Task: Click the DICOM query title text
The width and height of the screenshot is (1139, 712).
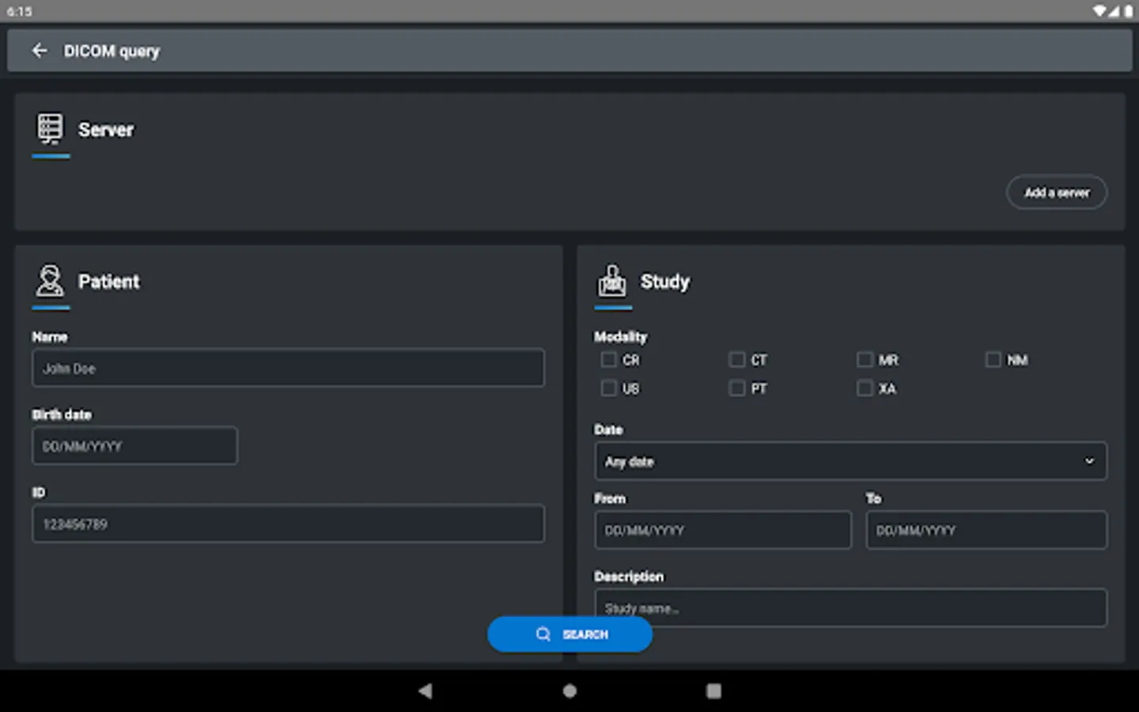Action: point(112,51)
